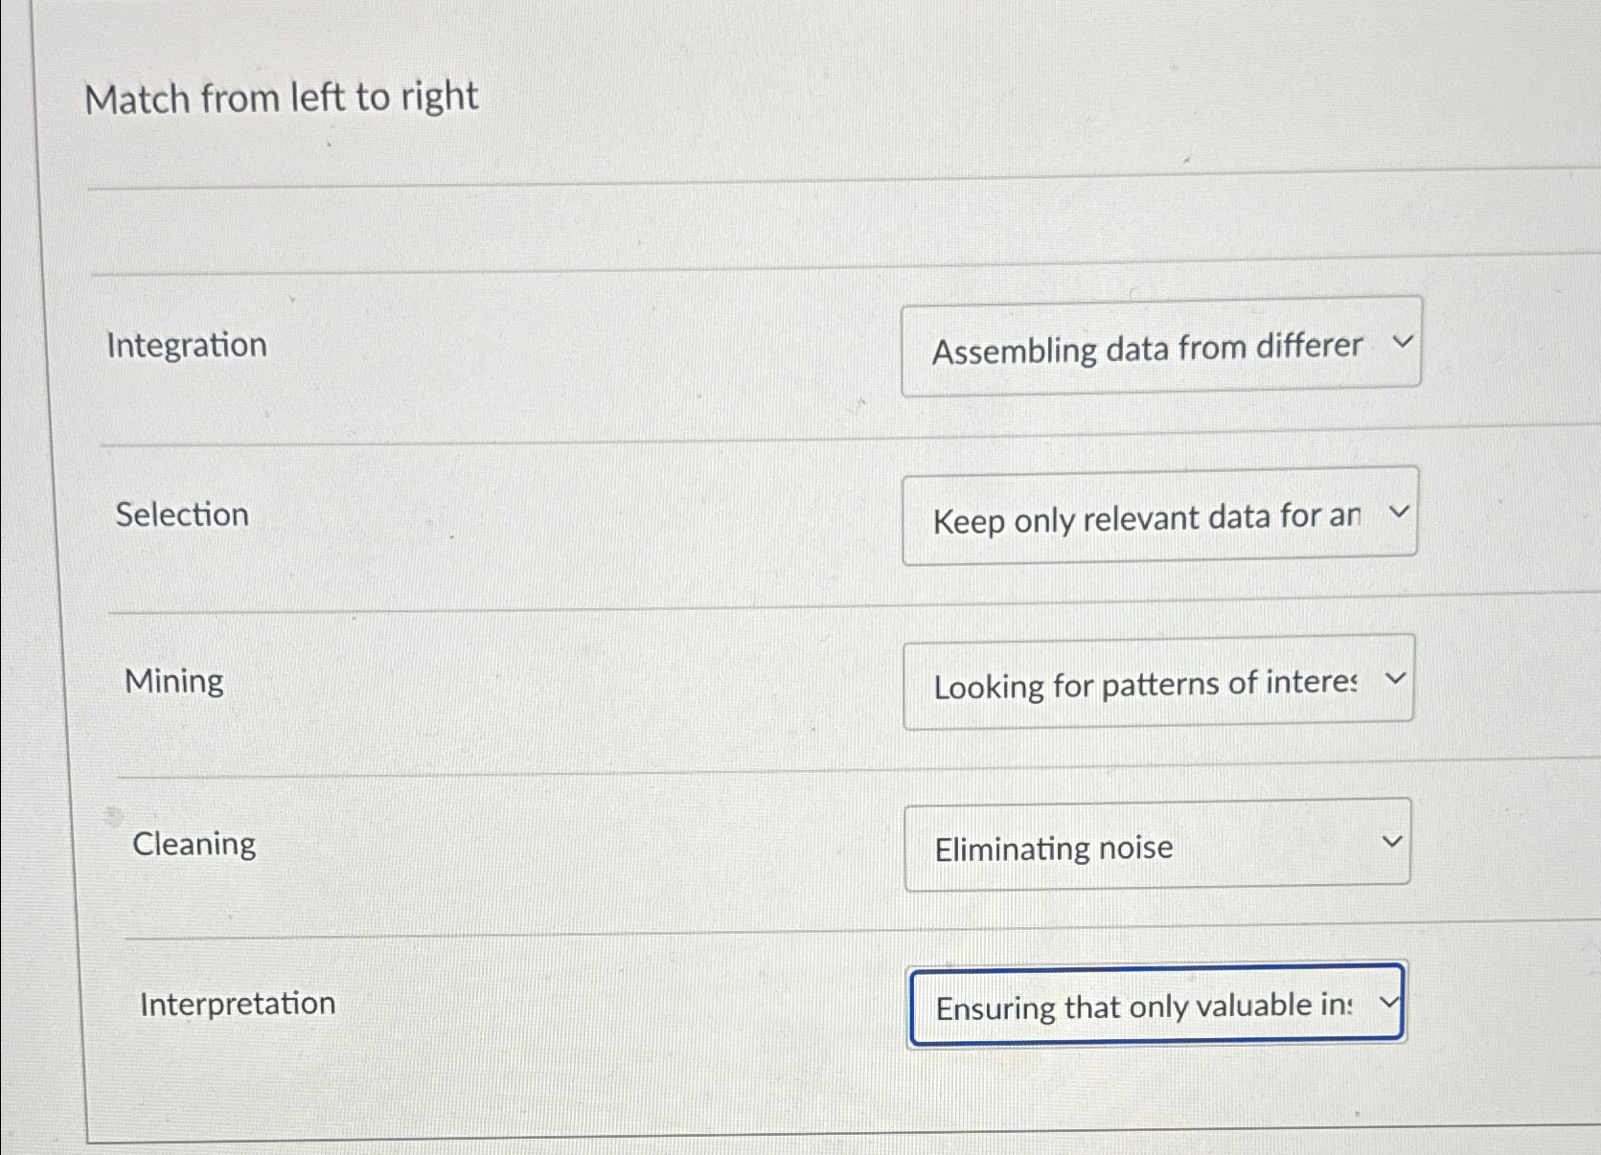Click the Integration label

click(x=188, y=345)
